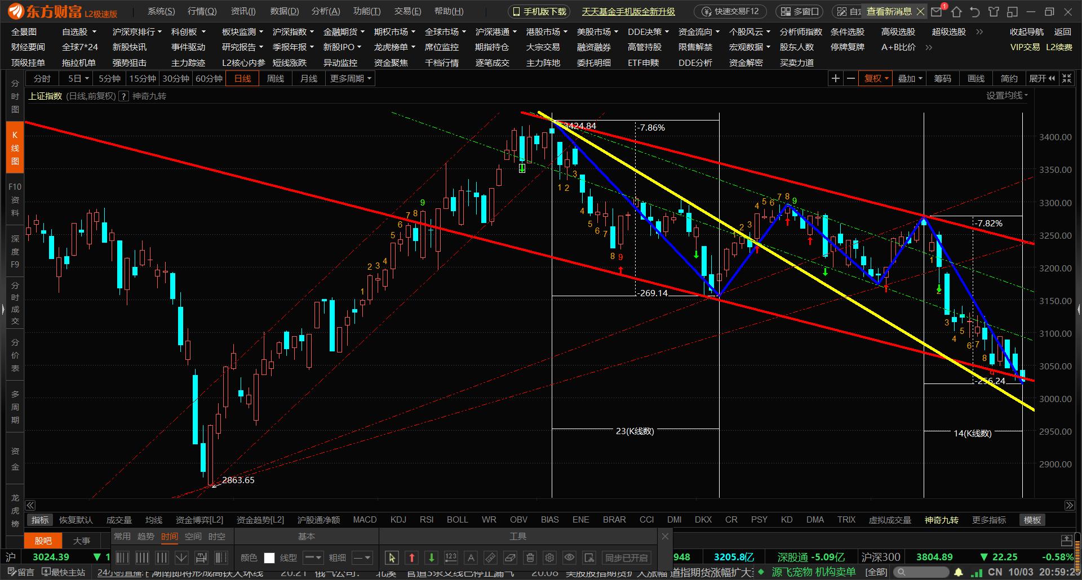Toggle 简约 simple view mode

pos(1009,78)
